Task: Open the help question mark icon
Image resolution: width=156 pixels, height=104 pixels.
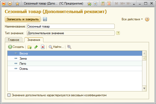Action: 147,19
